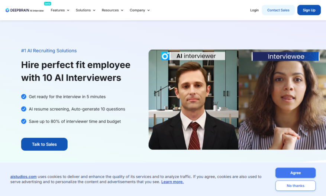Click checkmark icon beside 'AI resume screening'
Viewport: 326px width, 196px height.
click(x=24, y=109)
